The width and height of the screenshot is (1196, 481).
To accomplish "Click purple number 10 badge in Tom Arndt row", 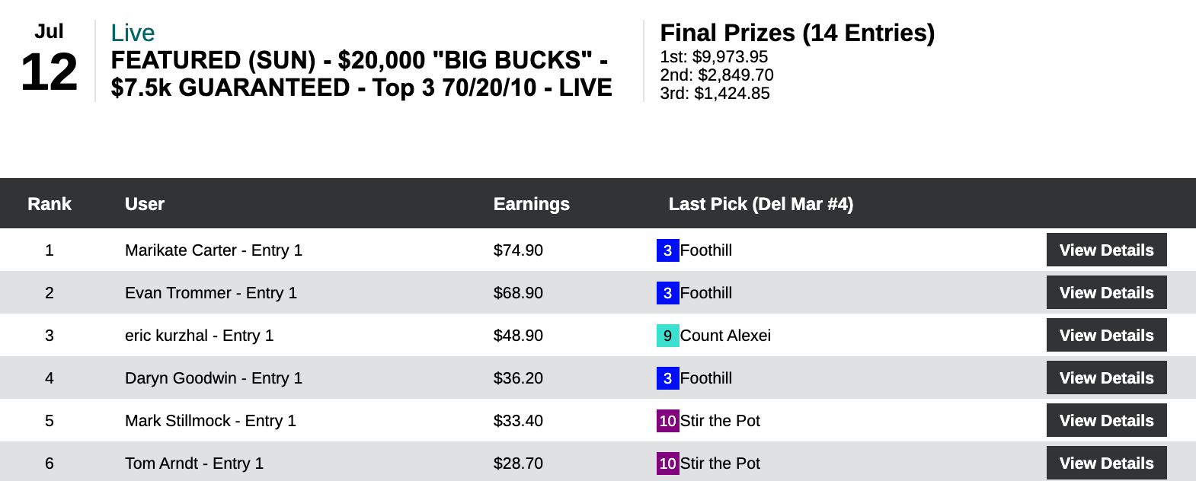I will pos(667,463).
